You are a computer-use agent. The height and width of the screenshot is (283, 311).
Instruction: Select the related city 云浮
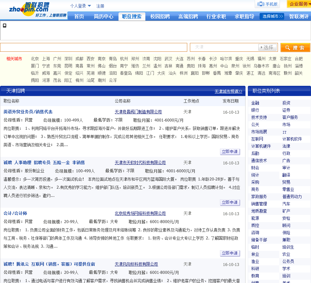click(113, 80)
